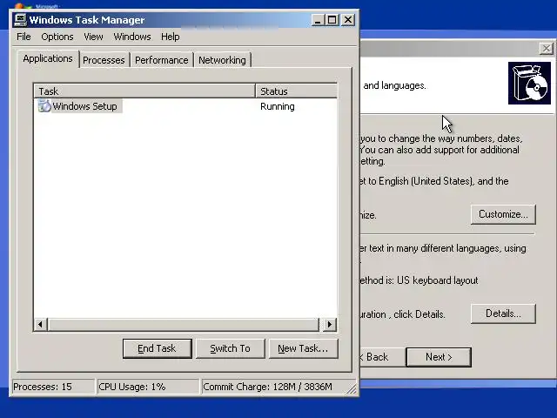This screenshot has width=557, height=418.
Task: Minimize the Task Manager window
Action: click(318, 20)
